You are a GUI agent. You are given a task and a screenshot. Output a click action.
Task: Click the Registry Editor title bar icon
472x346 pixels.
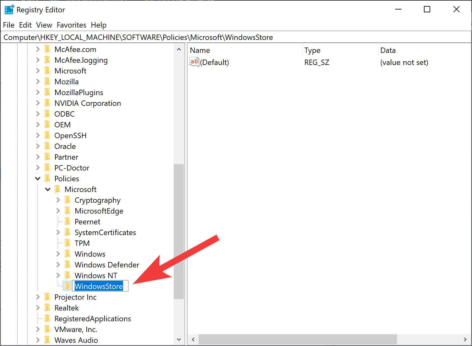[9, 9]
